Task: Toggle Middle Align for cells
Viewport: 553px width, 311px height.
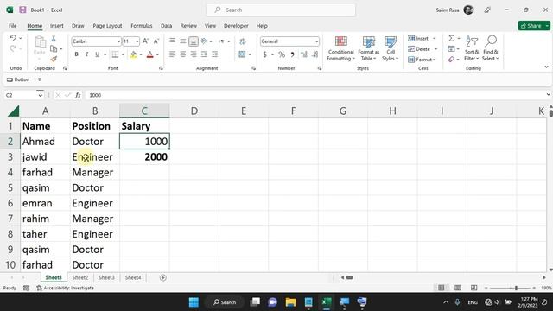Action: (x=182, y=41)
